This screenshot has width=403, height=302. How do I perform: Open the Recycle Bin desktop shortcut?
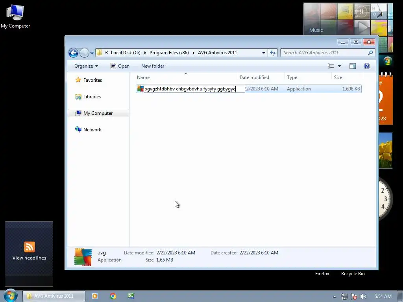(x=353, y=274)
